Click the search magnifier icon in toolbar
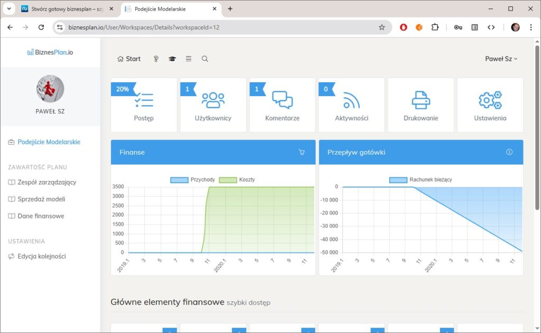Viewport: 541px width, 333px height. click(205, 59)
